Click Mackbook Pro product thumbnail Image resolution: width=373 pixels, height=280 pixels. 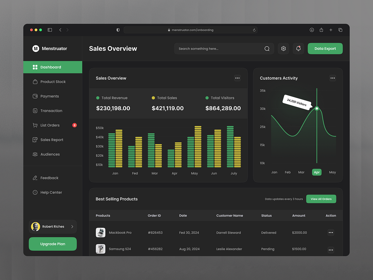pyautogui.click(x=100, y=232)
